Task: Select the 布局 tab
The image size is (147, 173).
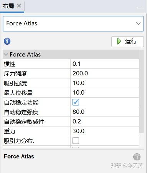Action: (x=8, y=6)
